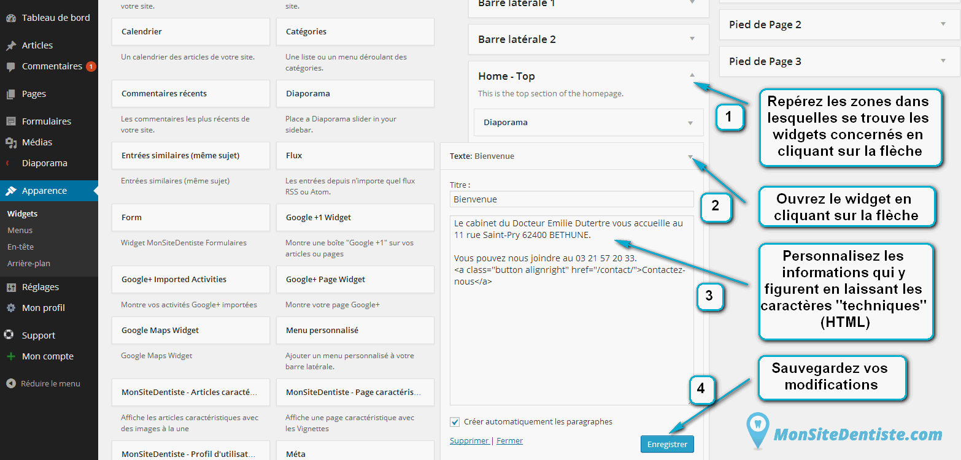Collapse the Home - Top widget area
Screen dimensions: 961x460
(x=692, y=75)
